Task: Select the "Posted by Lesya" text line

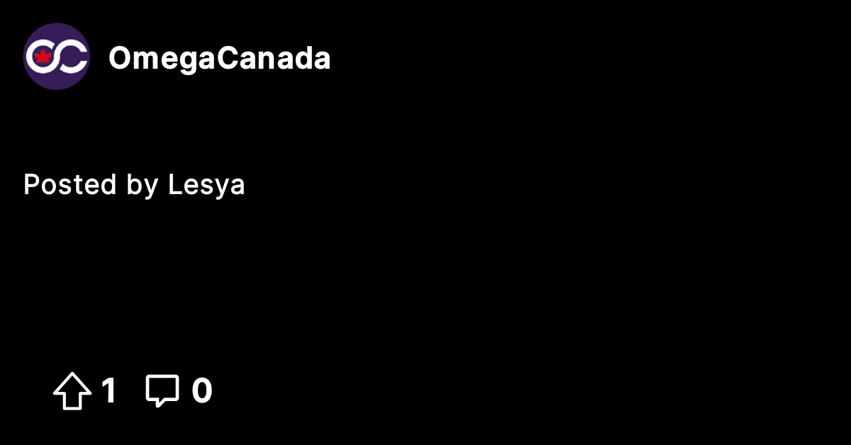Action: [134, 186]
